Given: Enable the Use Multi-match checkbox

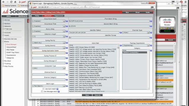Looking at the screenshot, I should click(x=43, y=89).
